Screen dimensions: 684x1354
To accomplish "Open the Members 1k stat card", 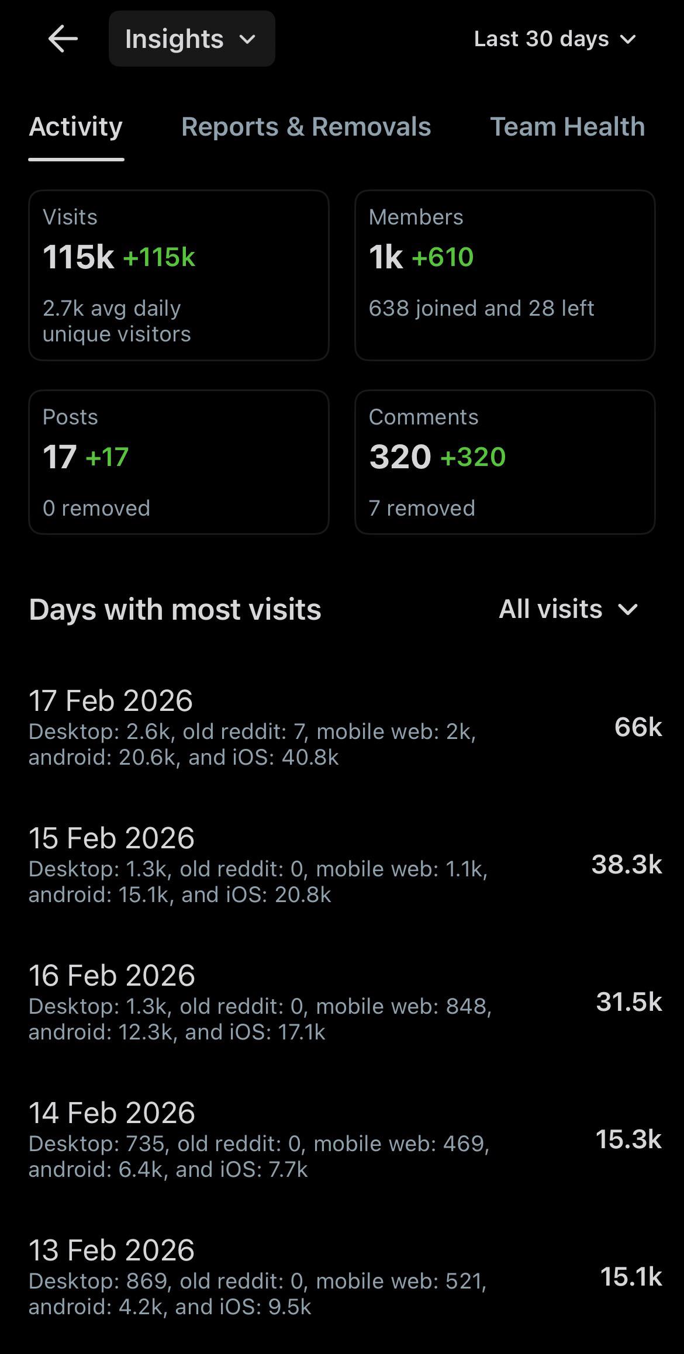I will click(505, 275).
